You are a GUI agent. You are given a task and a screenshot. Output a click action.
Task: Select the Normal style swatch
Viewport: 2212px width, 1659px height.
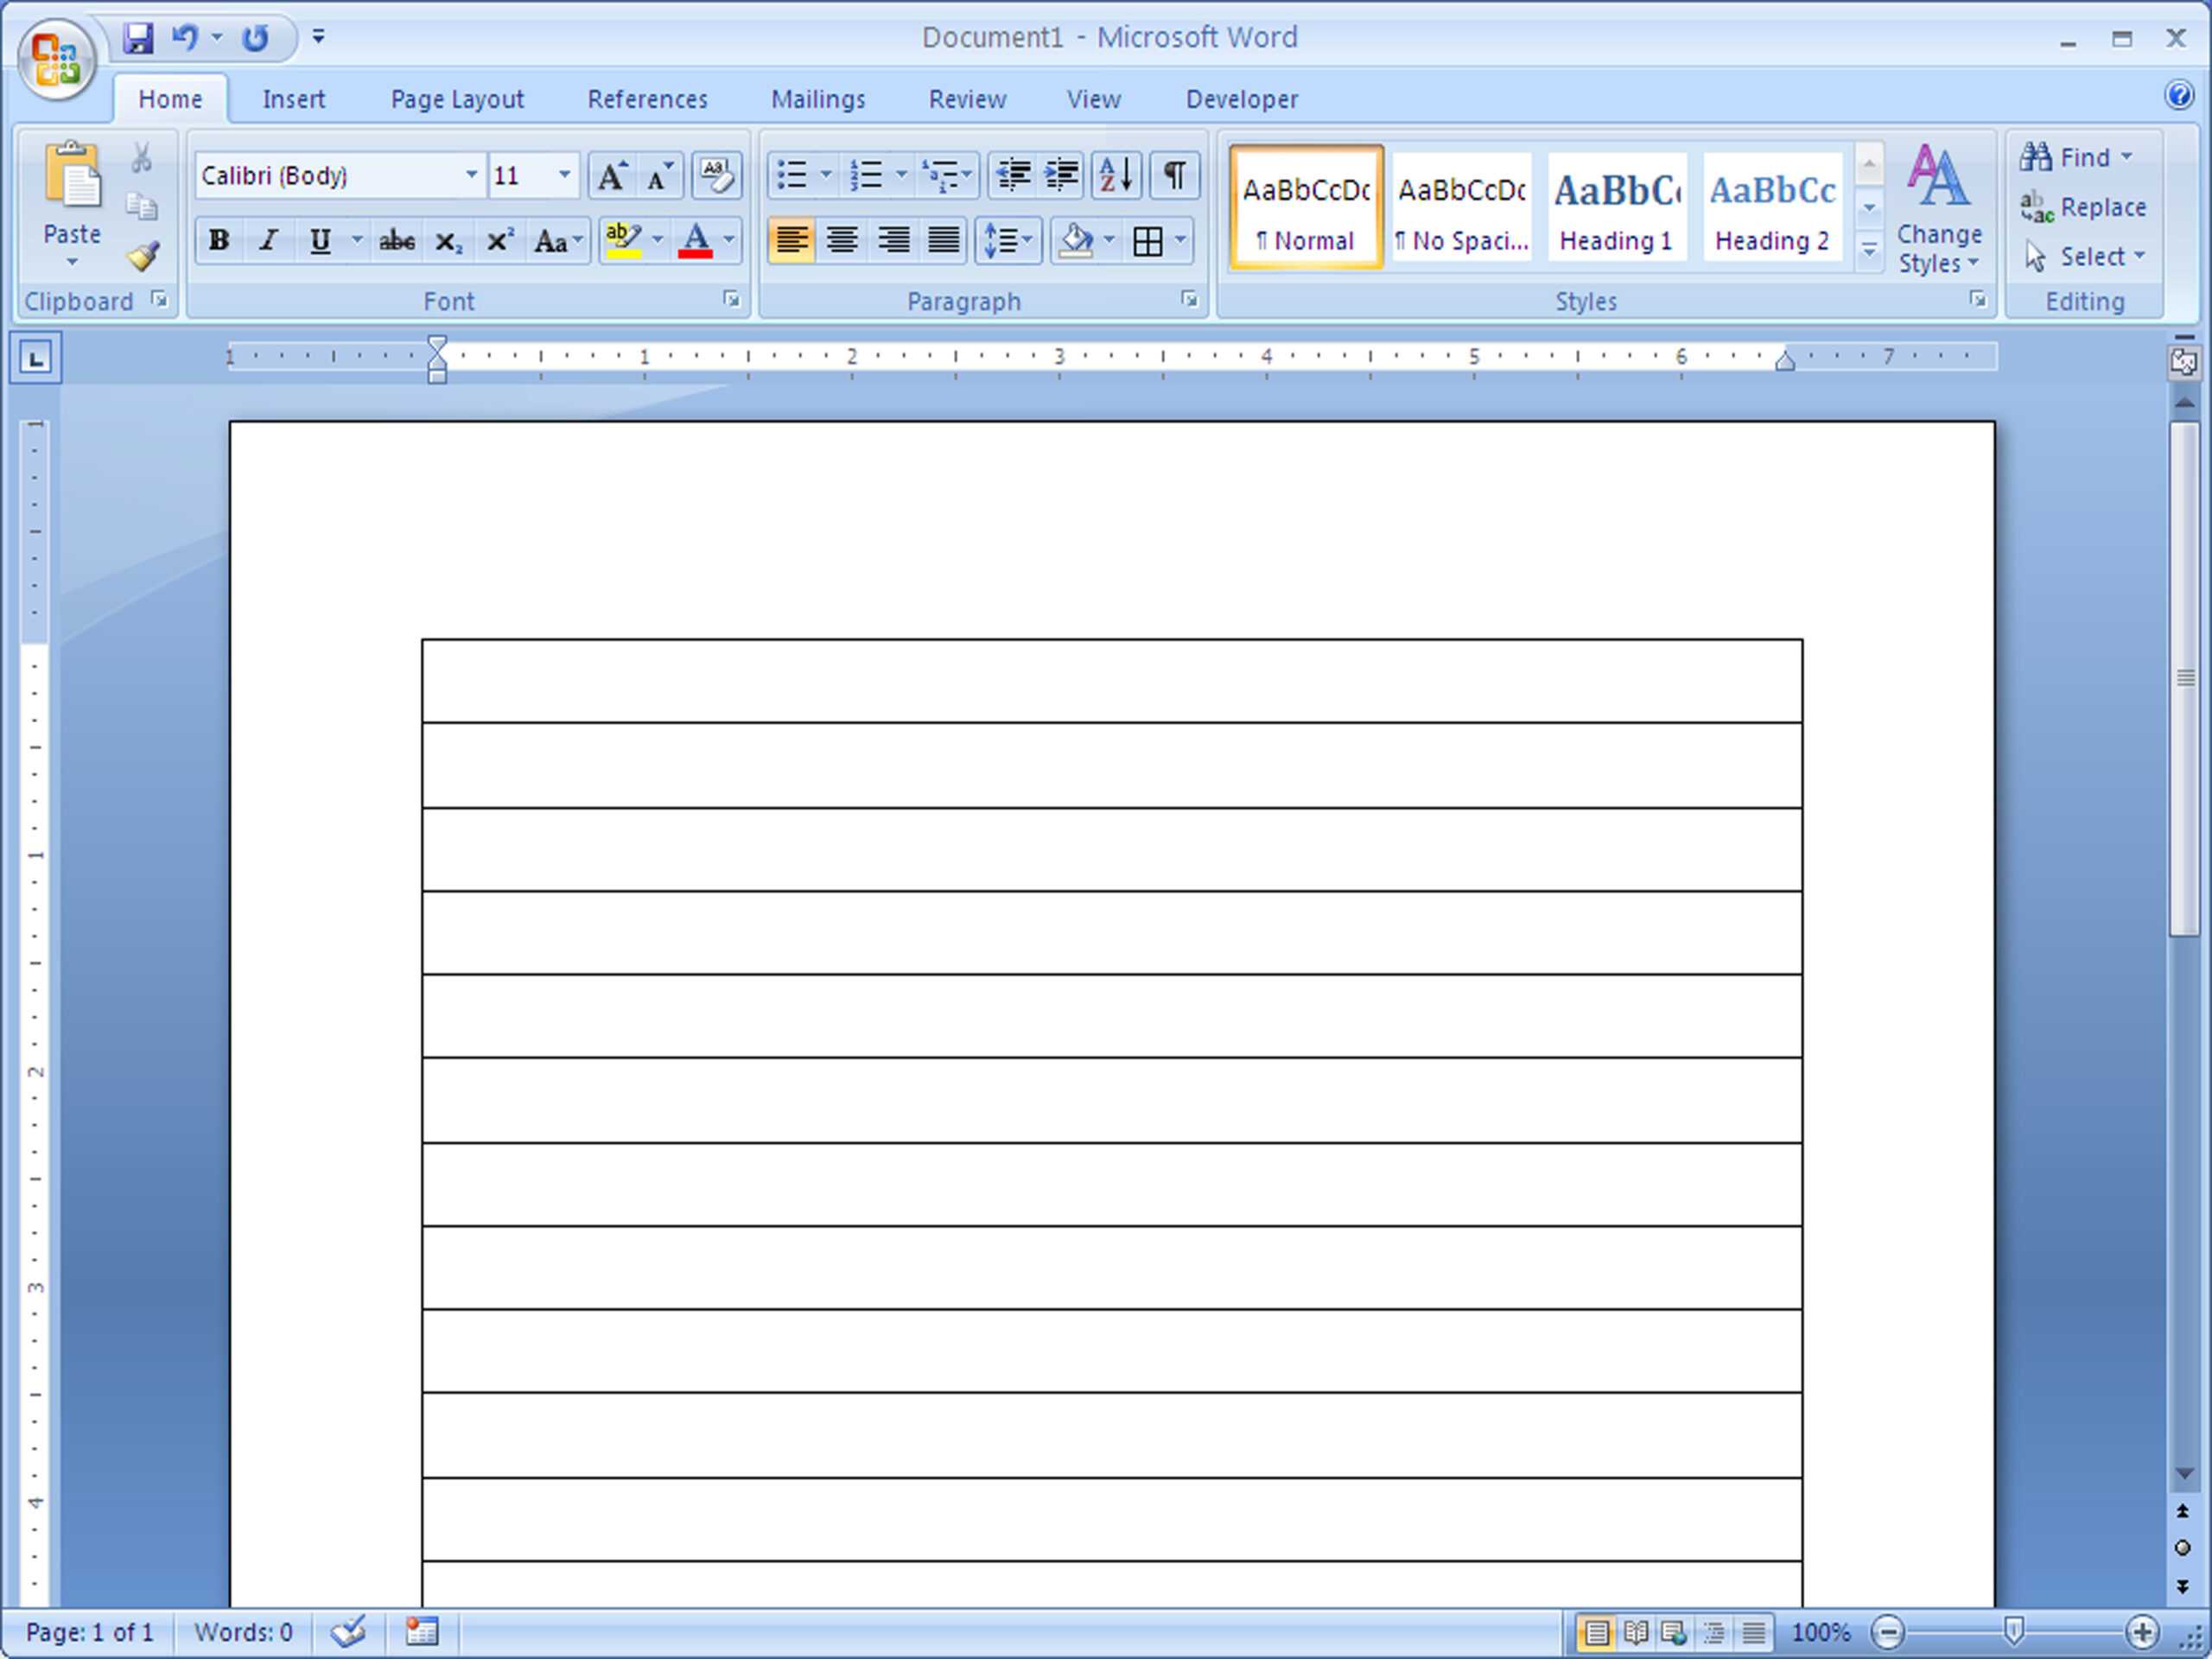pyautogui.click(x=1310, y=202)
